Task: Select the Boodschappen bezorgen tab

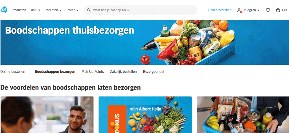Action: (55, 72)
